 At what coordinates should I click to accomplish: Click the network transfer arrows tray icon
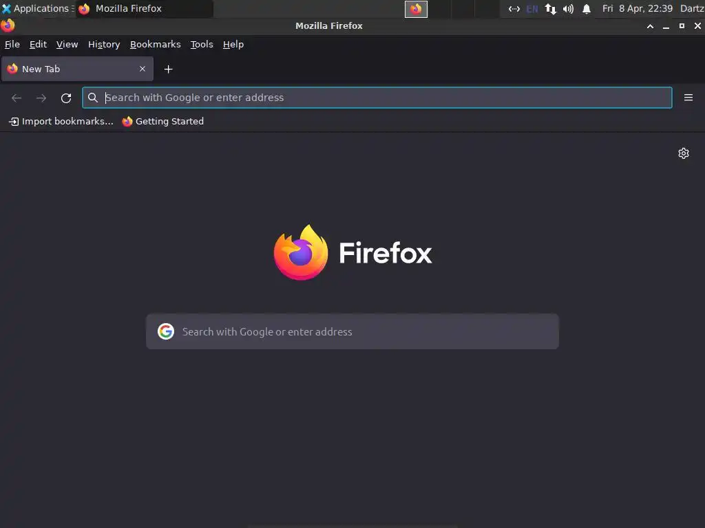click(550, 9)
